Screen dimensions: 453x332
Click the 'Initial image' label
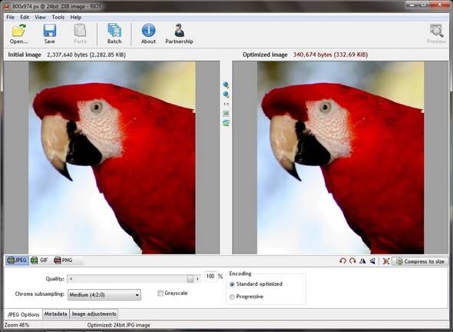[25, 55]
